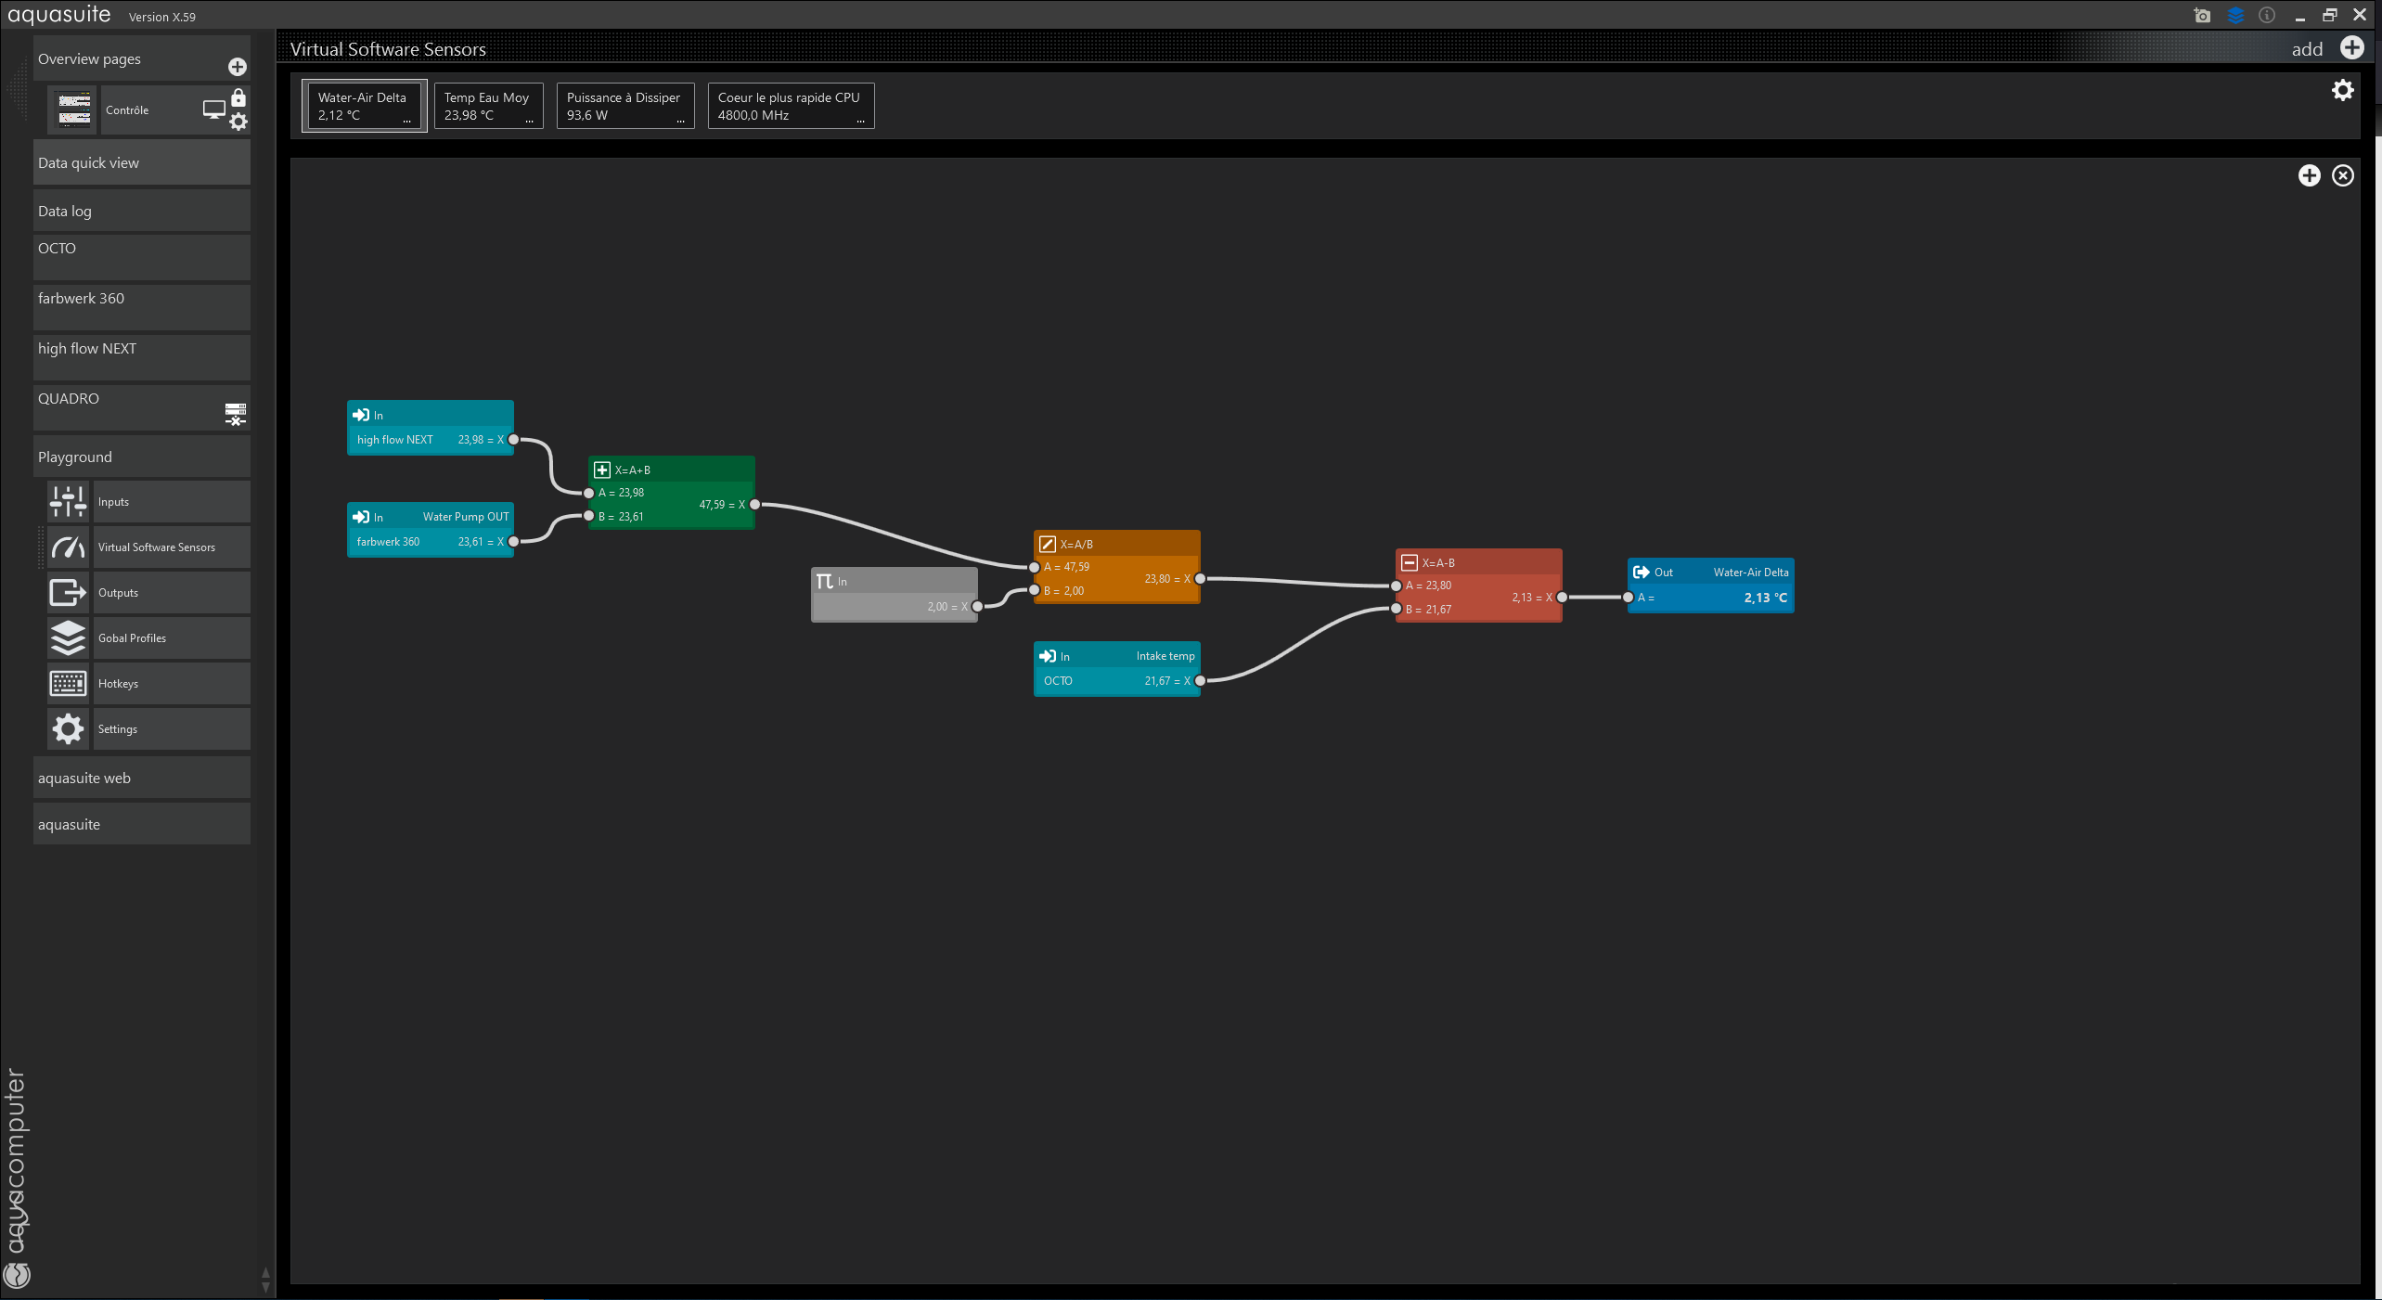Viewport: 2382px width, 1300px height.
Task: Click the aquacomputer logo icon
Action: point(18,1275)
